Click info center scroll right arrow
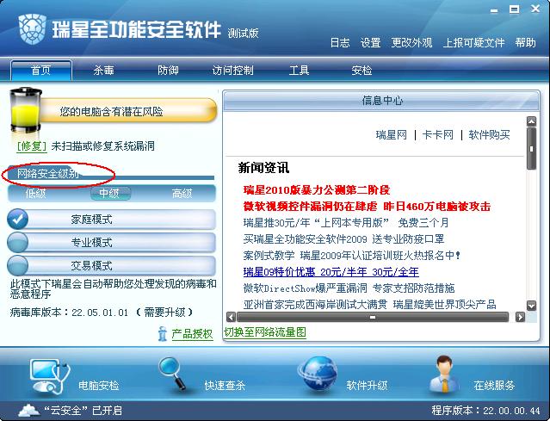Image resolution: width=550 pixels, height=421 pixels. click(x=520, y=317)
